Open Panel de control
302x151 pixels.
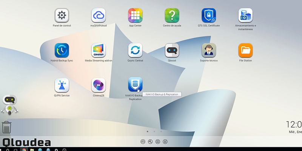pos(62,15)
